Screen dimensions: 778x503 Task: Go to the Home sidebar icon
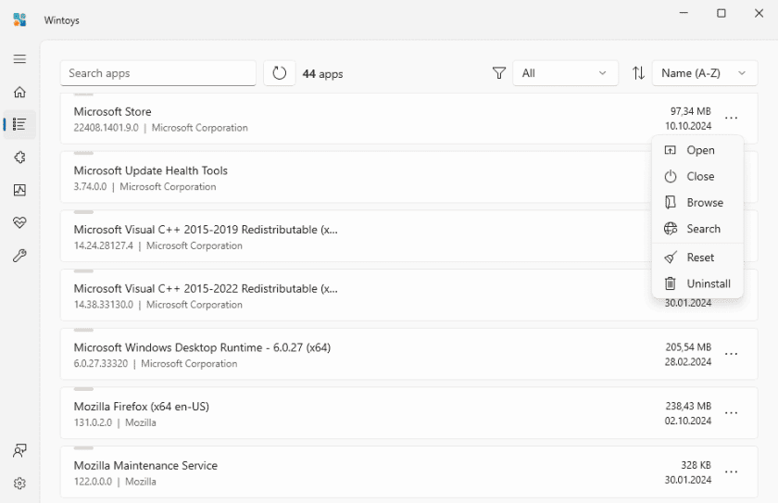(x=19, y=92)
